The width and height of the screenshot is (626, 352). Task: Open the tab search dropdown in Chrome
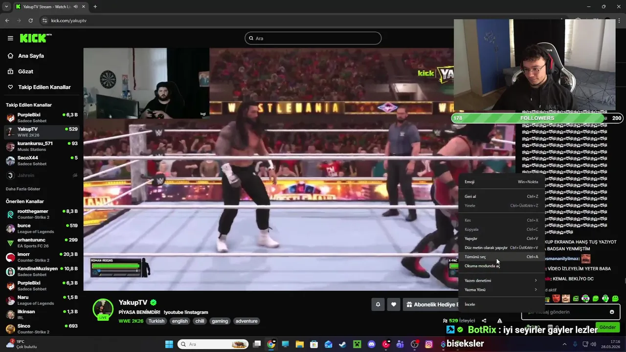[x=6, y=6]
